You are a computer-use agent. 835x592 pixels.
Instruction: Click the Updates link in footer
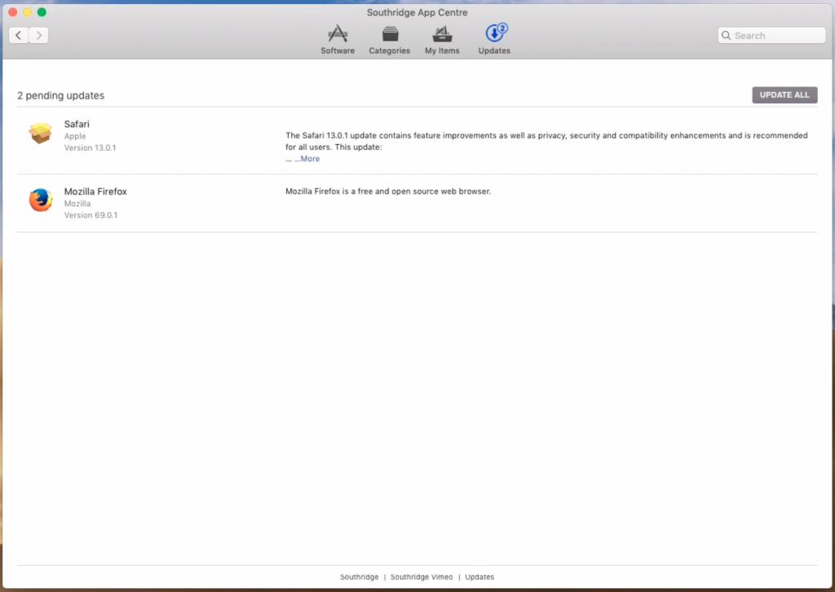click(x=479, y=577)
